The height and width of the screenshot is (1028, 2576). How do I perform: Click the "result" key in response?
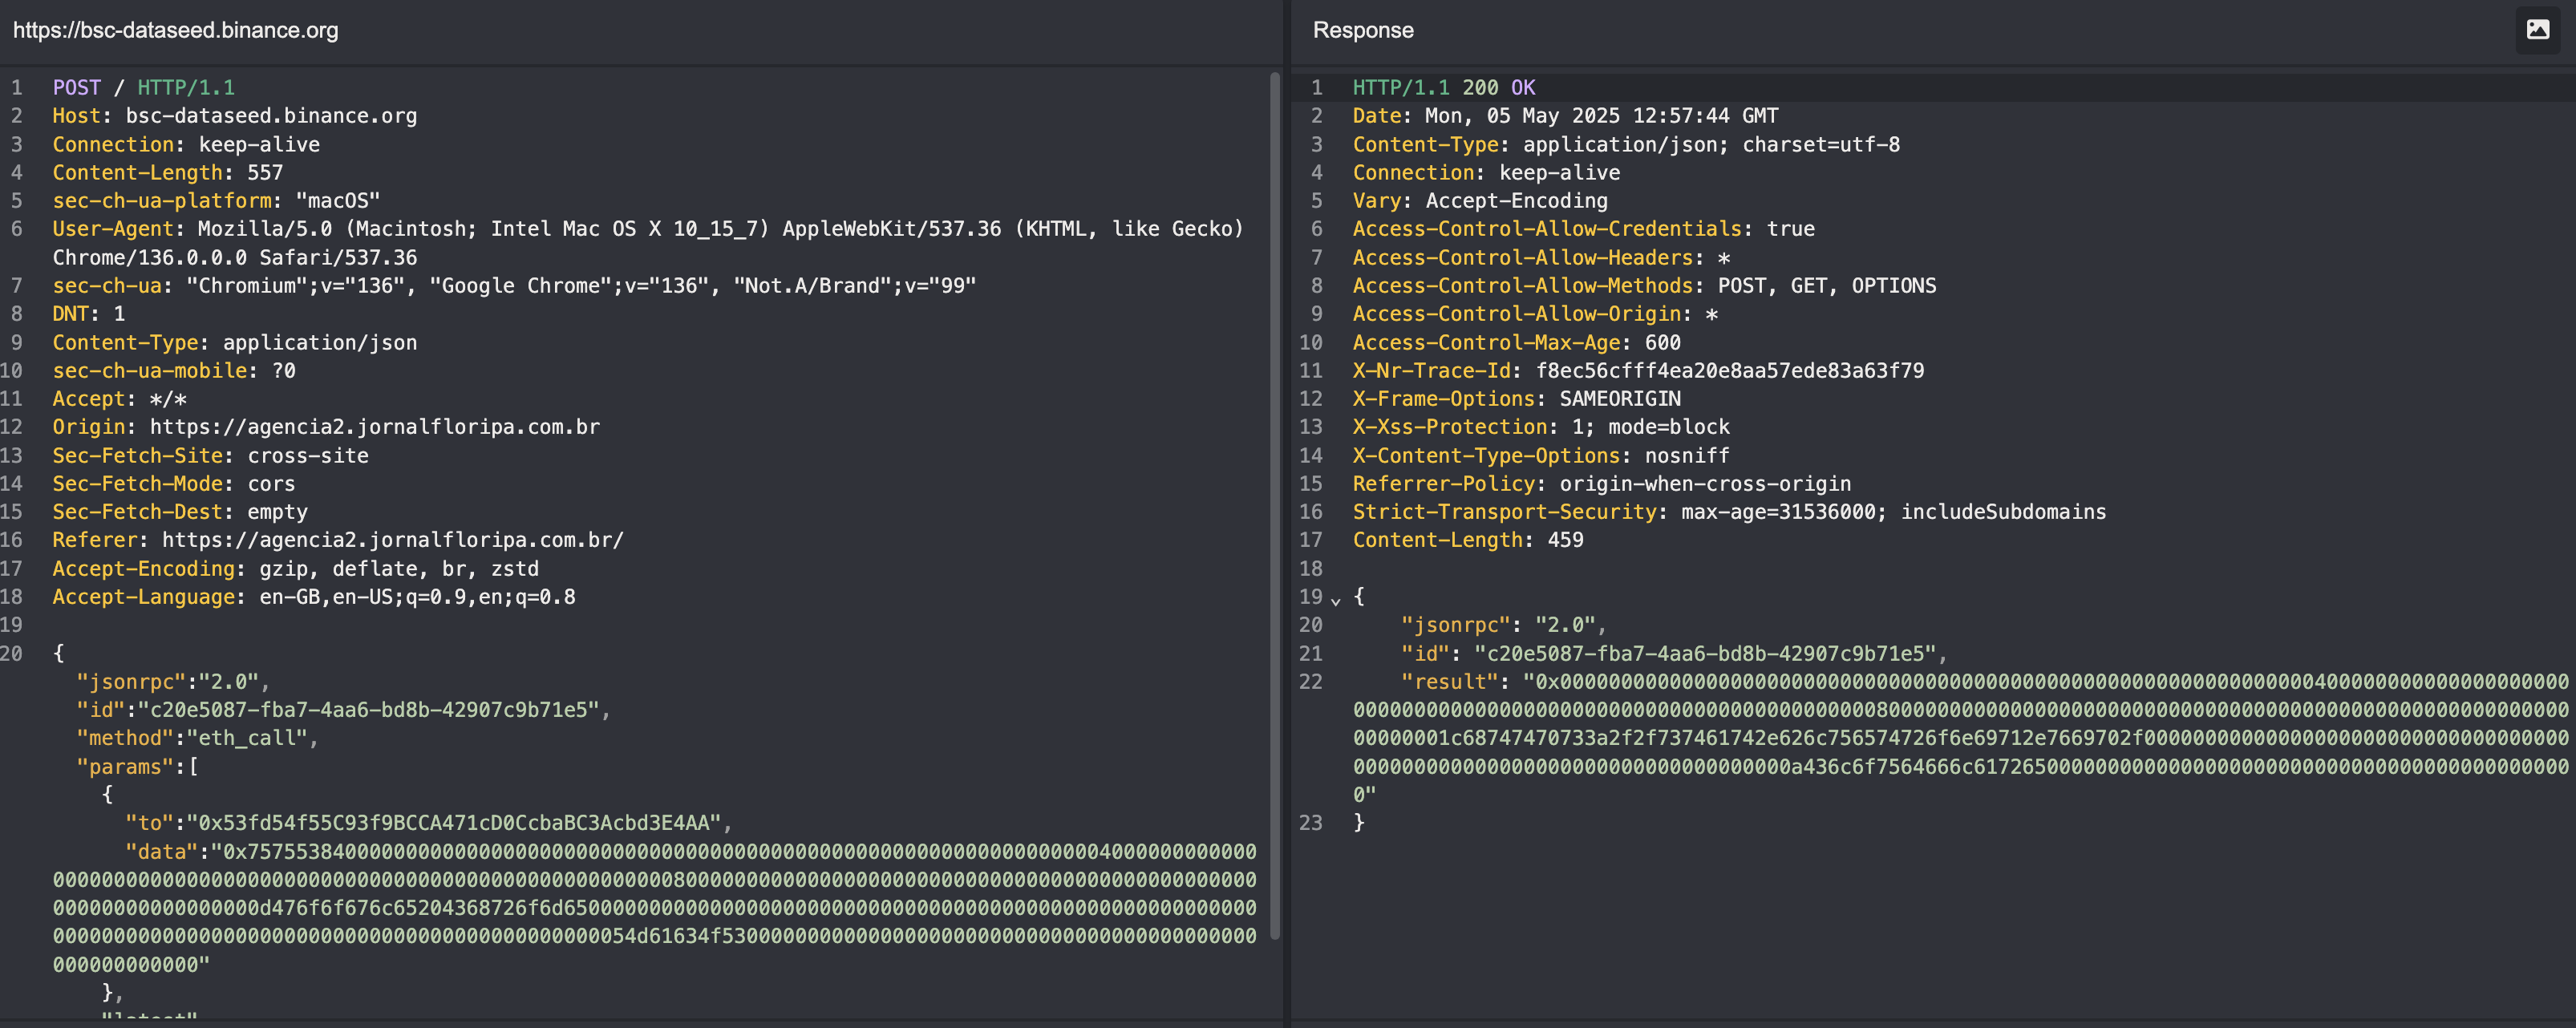[1449, 681]
